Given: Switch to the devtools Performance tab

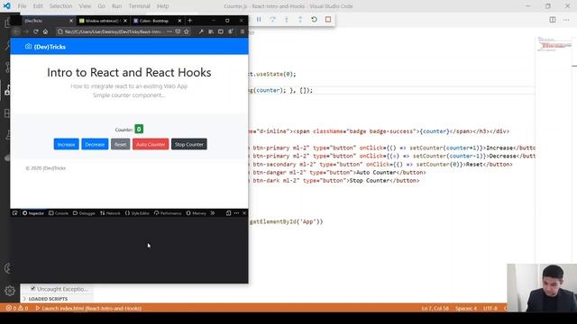Looking at the screenshot, I should coord(168,213).
